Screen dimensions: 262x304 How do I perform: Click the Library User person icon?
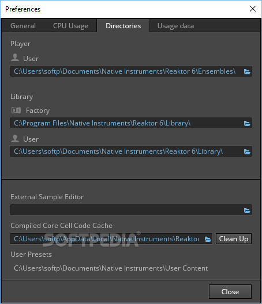15,138
